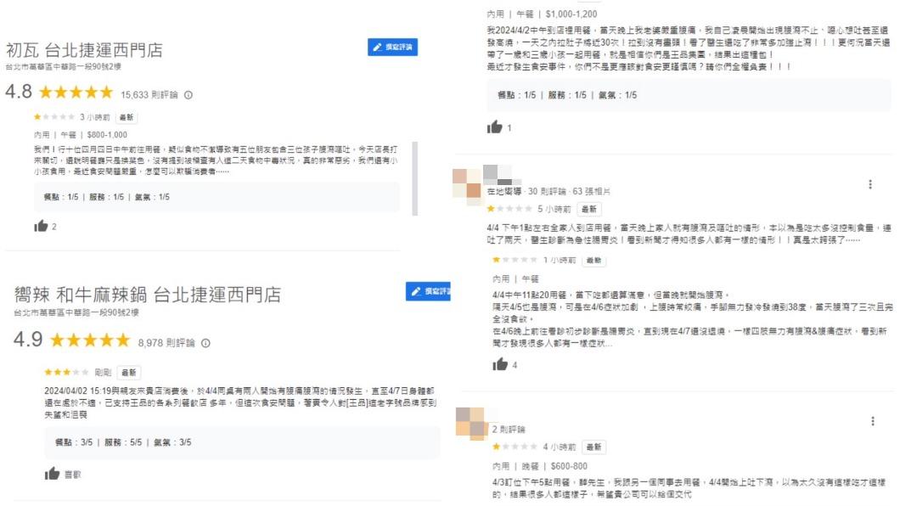Like the review marked 喜歡
900x506 pixels.
53,475
